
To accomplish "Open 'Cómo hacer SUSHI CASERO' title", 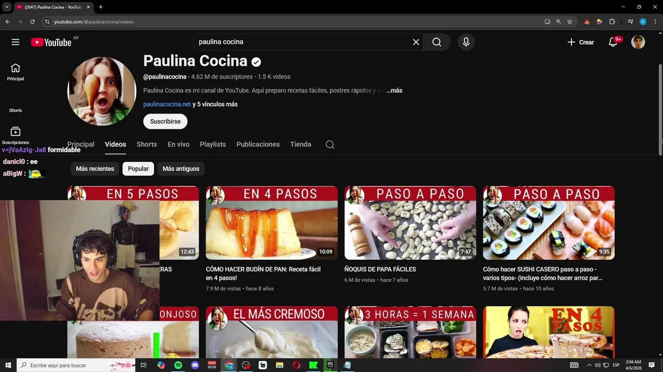I will [543, 273].
